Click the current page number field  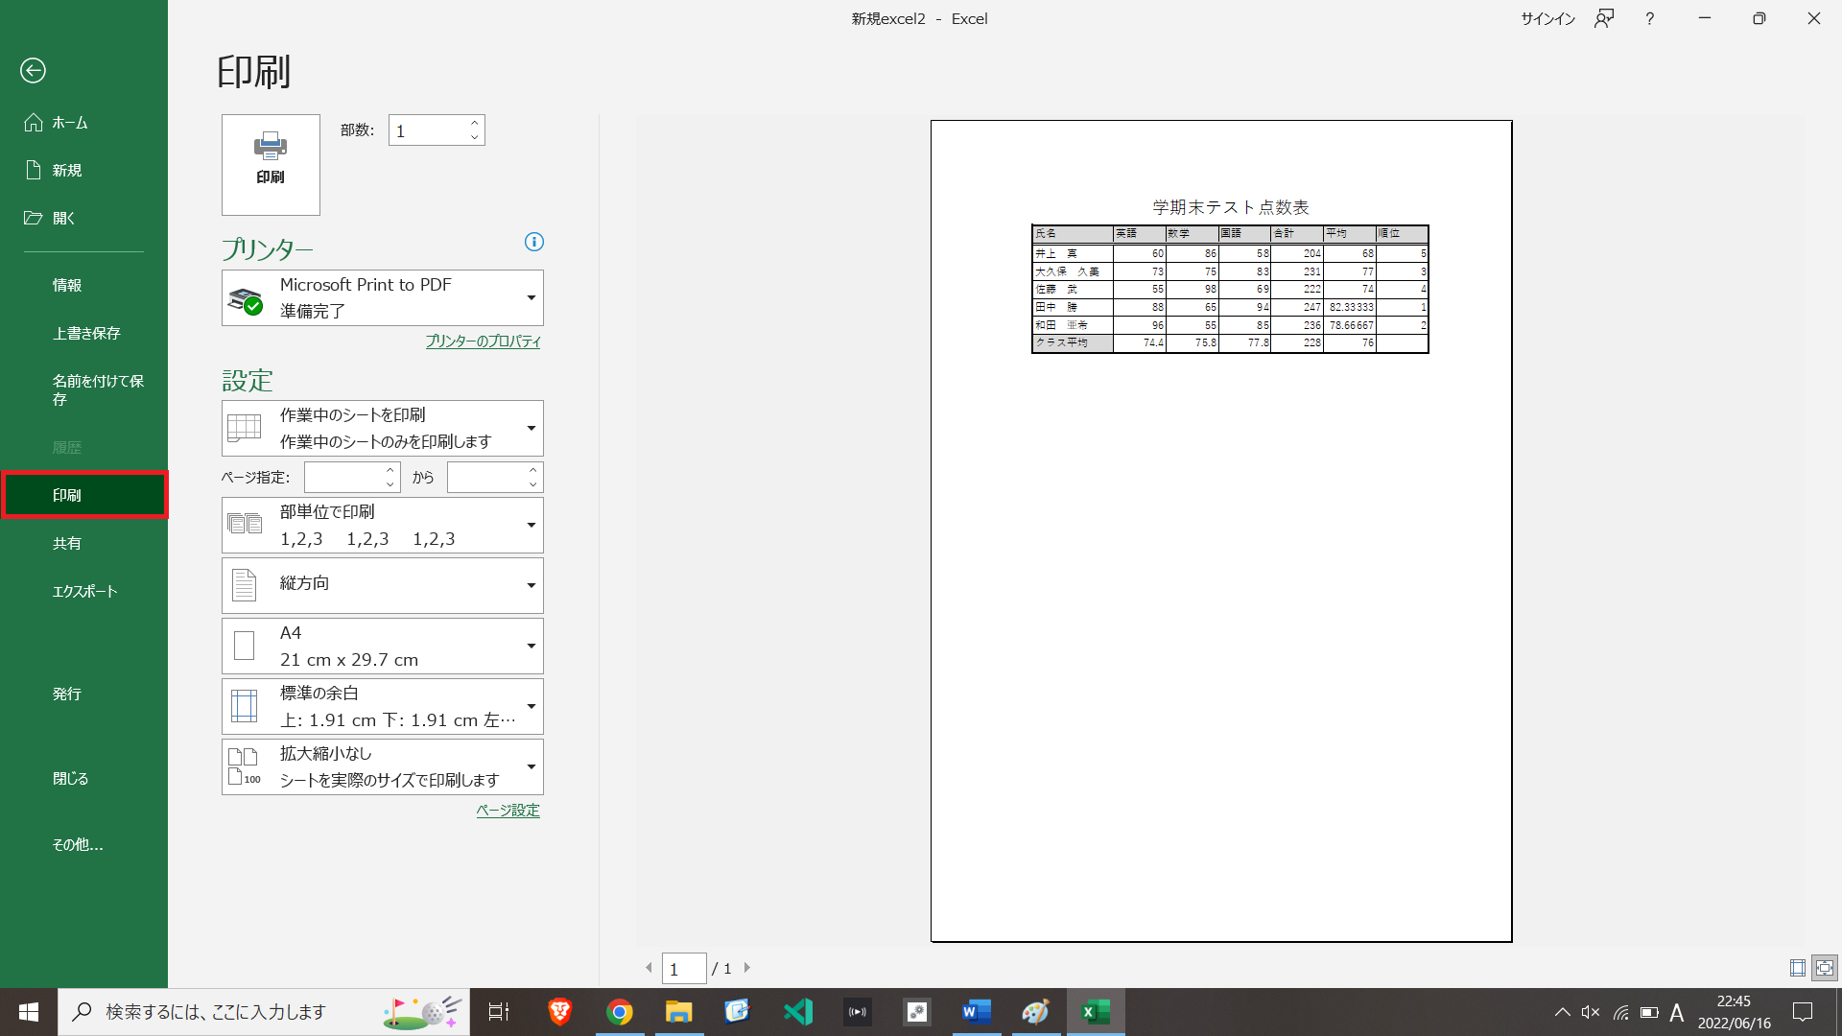pos(683,969)
